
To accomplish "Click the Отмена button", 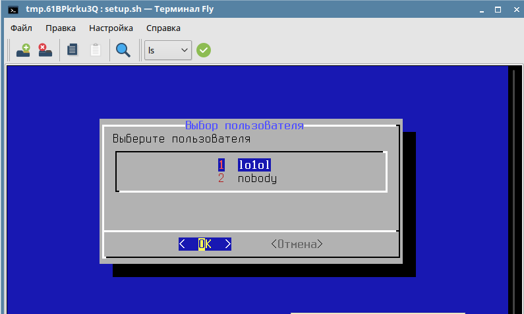I will pos(297,244).
